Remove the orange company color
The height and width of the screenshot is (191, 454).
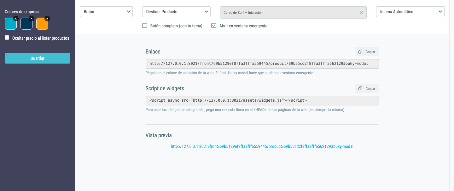47,19
